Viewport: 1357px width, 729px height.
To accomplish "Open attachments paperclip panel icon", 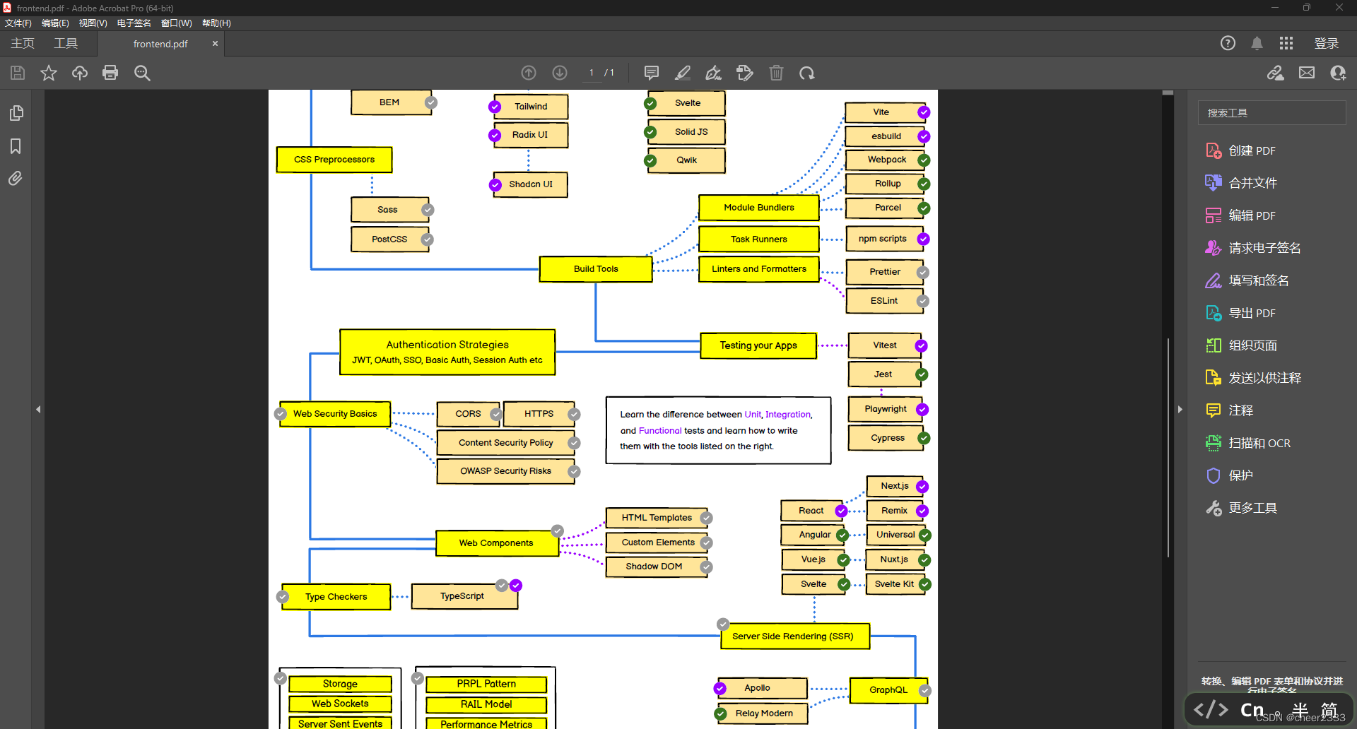I will click(16, 178).
